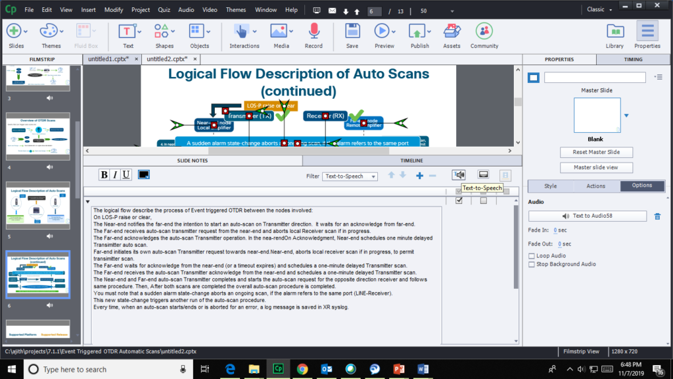The width and height of the screenshot is (673, 379).
Task: Click the Master slide view button
Action: coord(596,168)
